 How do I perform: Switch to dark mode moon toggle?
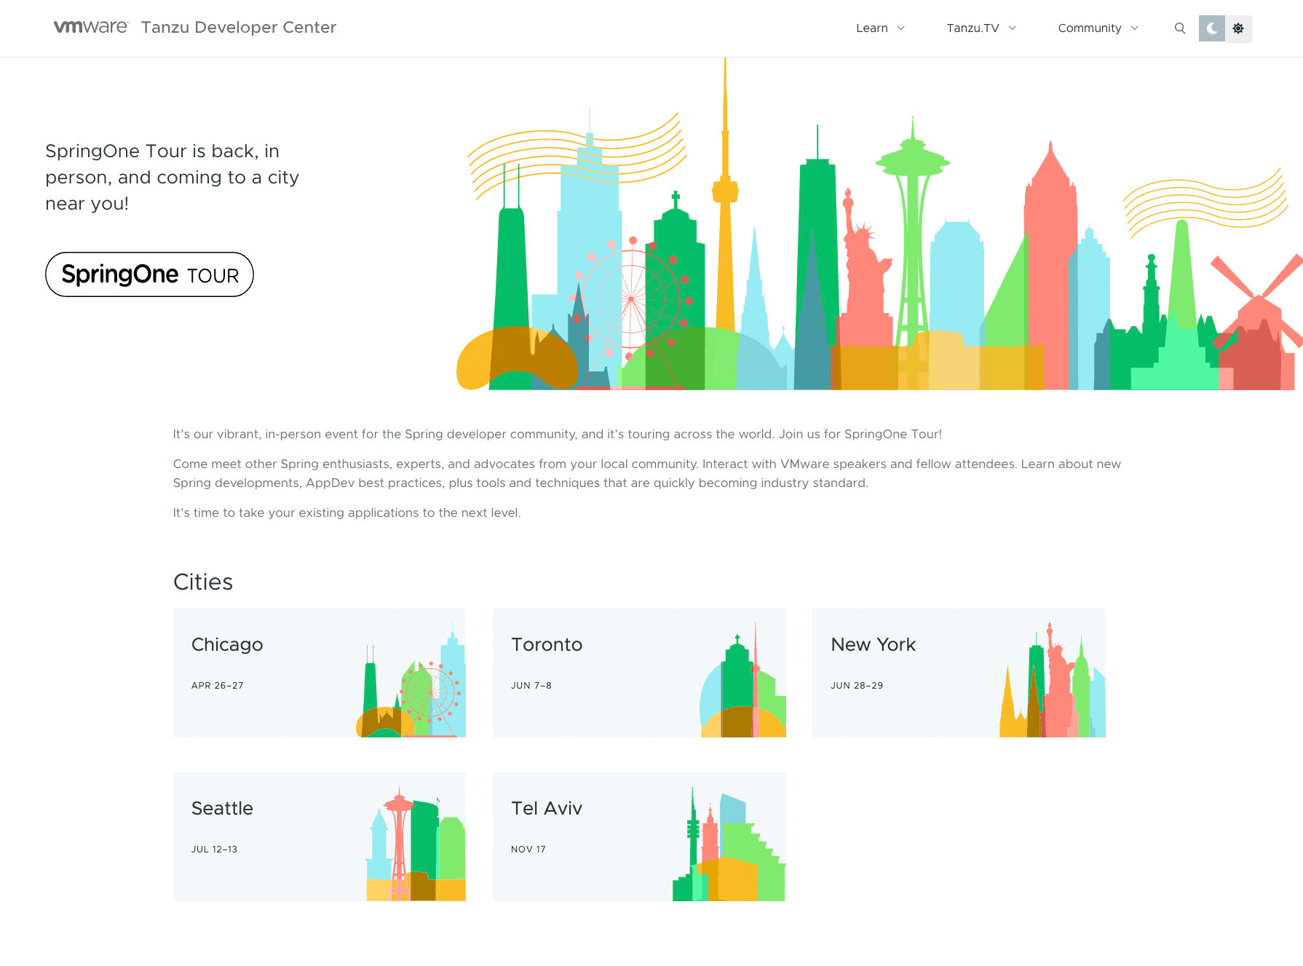(1212, 28)
